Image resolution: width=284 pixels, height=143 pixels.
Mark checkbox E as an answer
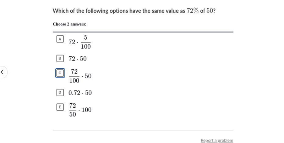tap(60, 107)
